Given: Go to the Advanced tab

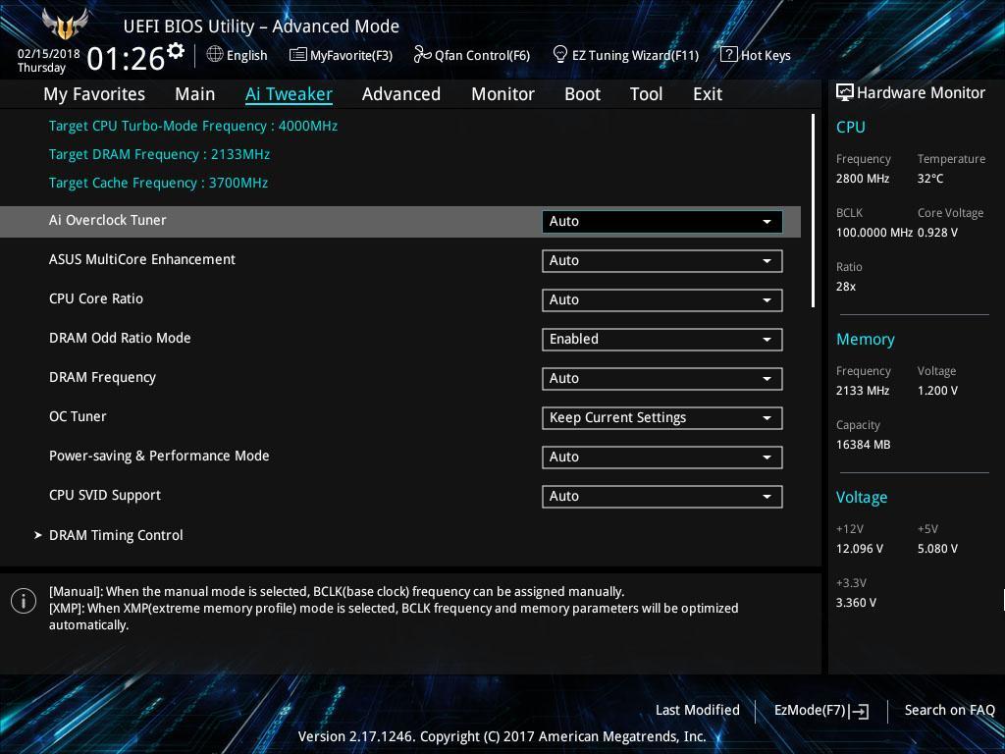Looking at the screenshot, I should point(401,94).
